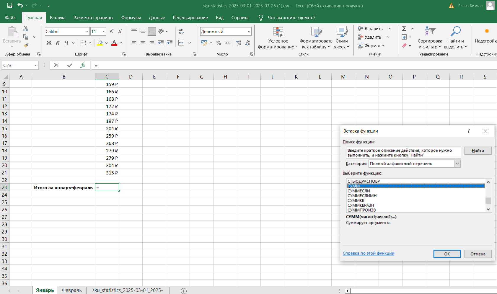Screen dimensions: 497x294
Task: Cancel formula entry with the X icon
Action: point(56,65)
